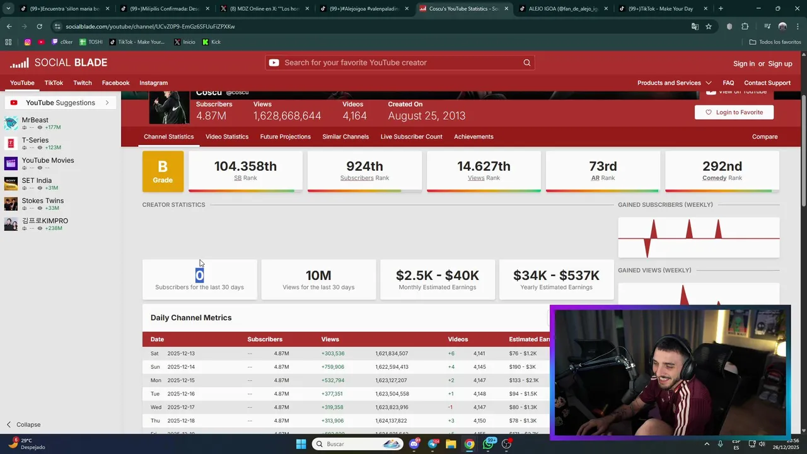Viewport: 807px width, 454px height.
Task: Open the Chrome profile avatar
Action: pyautogui.click(x=782, y=26)
